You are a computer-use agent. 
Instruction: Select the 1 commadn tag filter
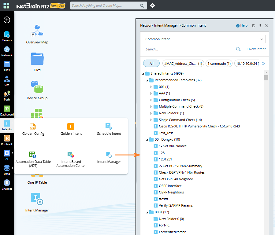pos(219,64)
